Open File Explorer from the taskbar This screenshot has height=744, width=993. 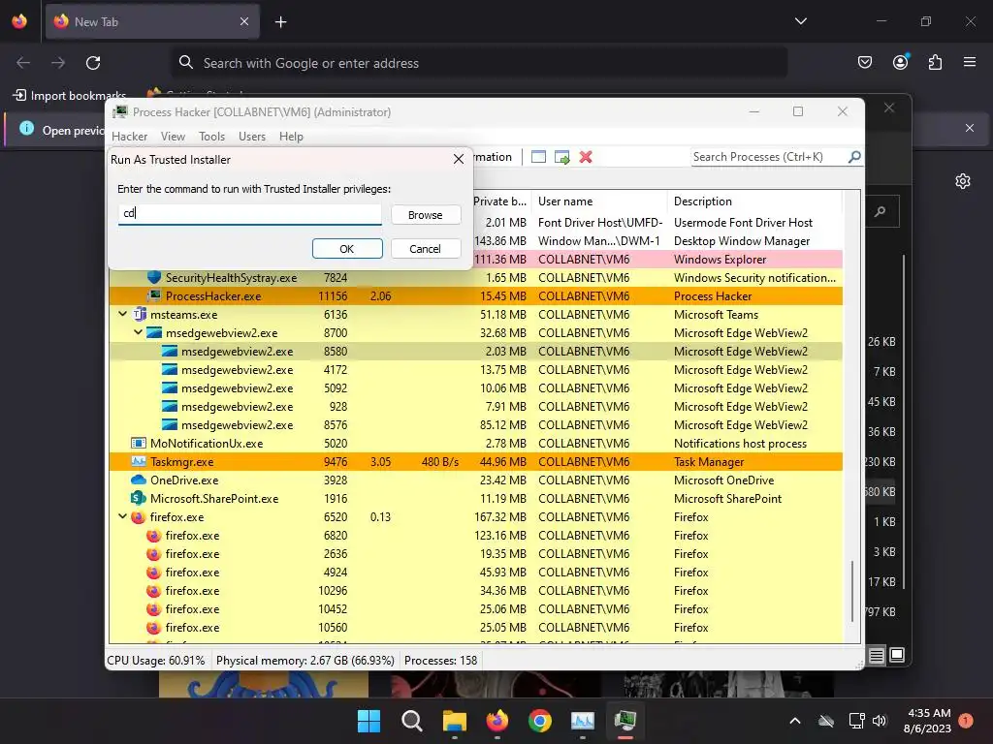pyautogui.click(x=454, y=721)
